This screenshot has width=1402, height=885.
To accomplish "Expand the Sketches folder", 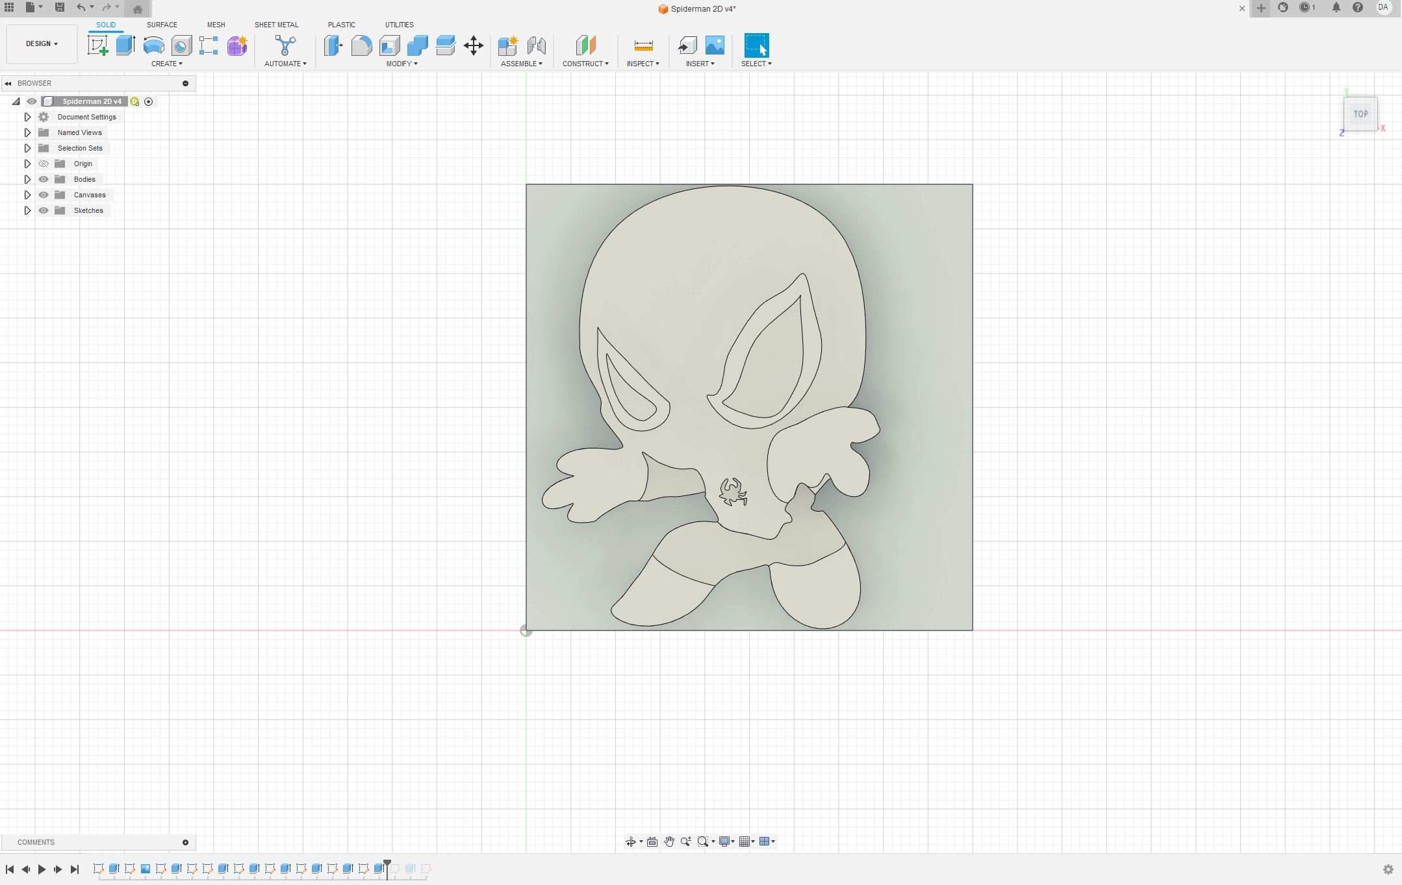I will pos(27,210).
